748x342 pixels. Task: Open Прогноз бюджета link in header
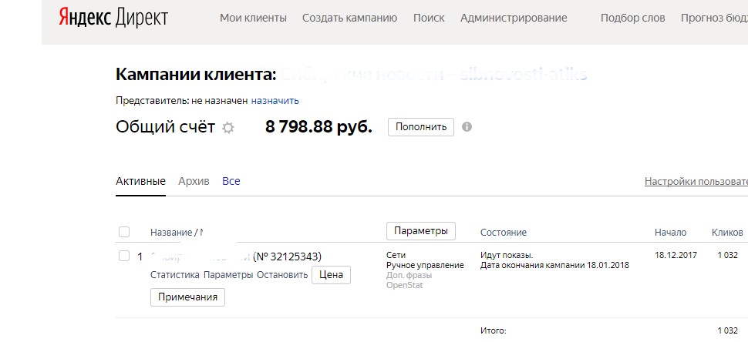point(714,18)
